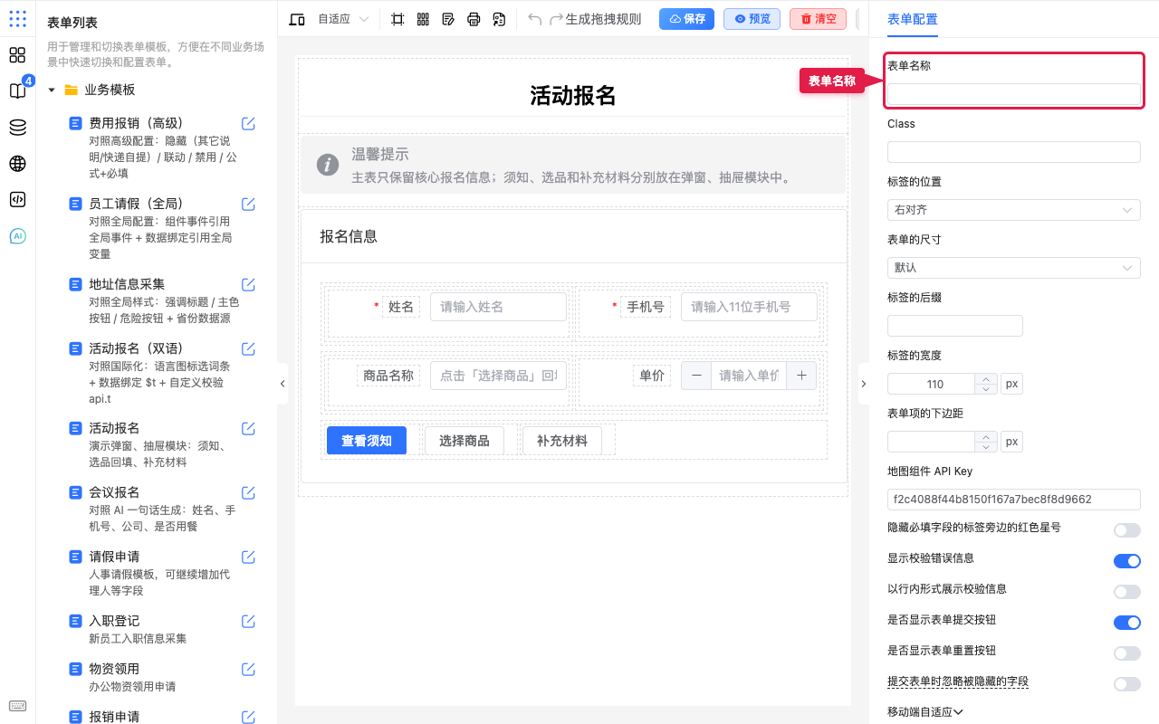Open the components grid icon in sidebar
This screenshot has height=724, width=1159.
pyautogui.click(x=17, y=54)
